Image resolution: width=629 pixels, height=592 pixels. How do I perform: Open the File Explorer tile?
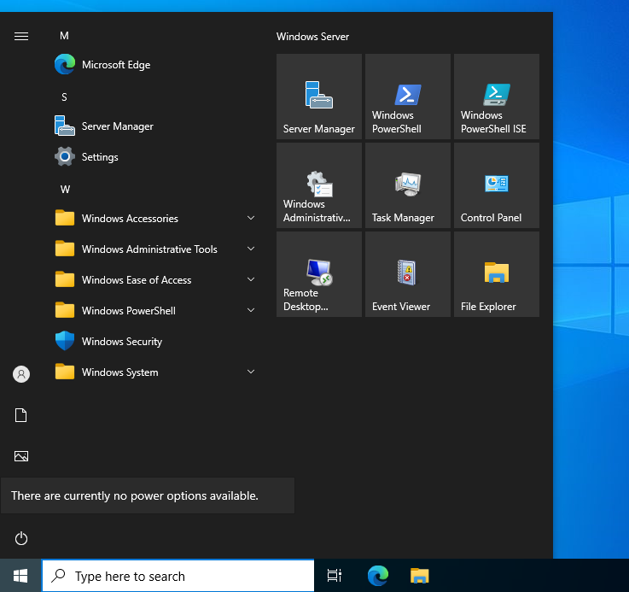coord(496,274)
